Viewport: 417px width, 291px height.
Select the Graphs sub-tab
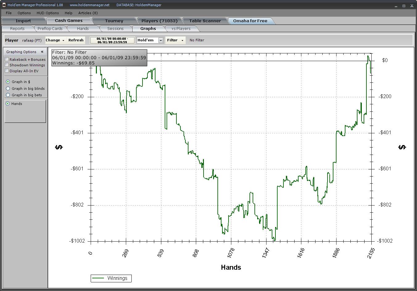pos(148,28)
